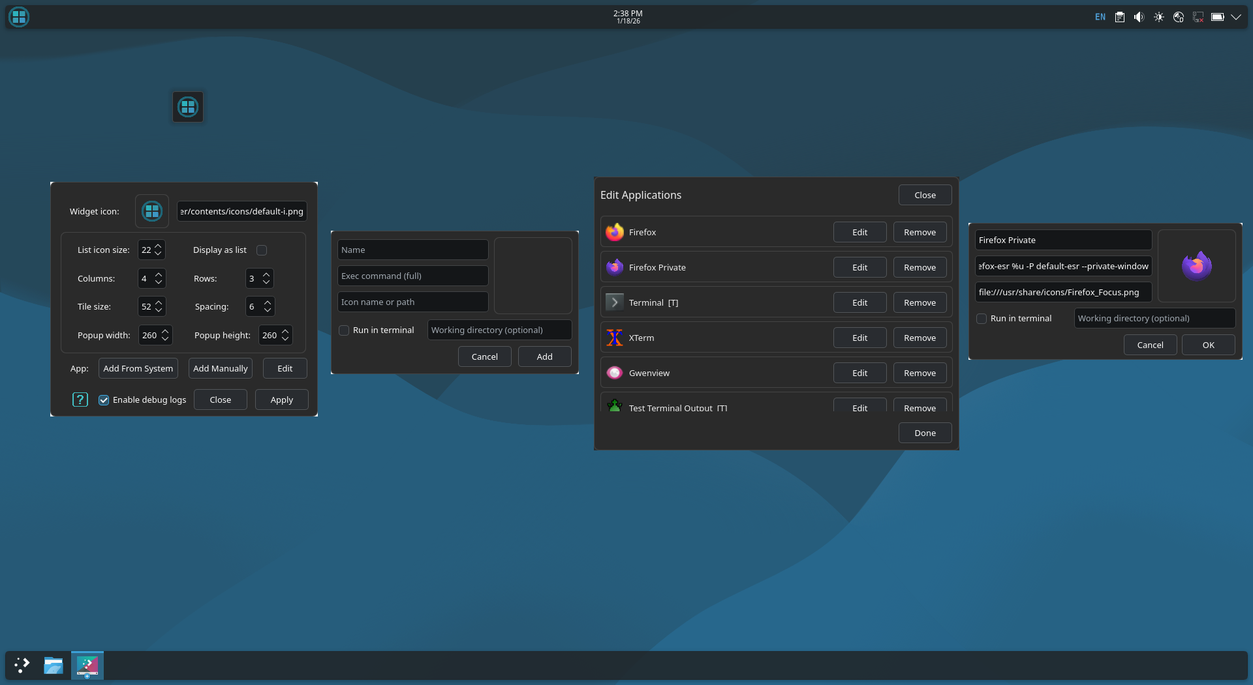Click the desktop widget grid icon
Image resolution: width=1253 pixels, height=685 pixels.
pos(188,106)
